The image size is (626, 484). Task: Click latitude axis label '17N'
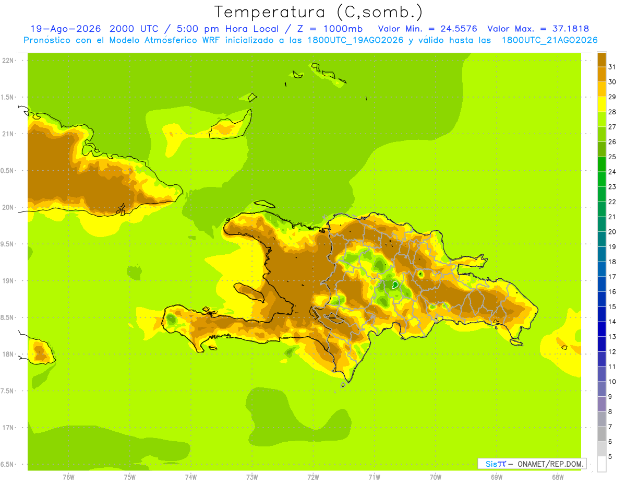pyautogui.click(x=8, y=428)
